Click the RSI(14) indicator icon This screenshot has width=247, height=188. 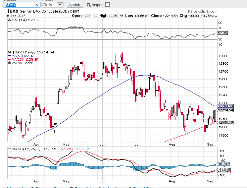(10, 20)
